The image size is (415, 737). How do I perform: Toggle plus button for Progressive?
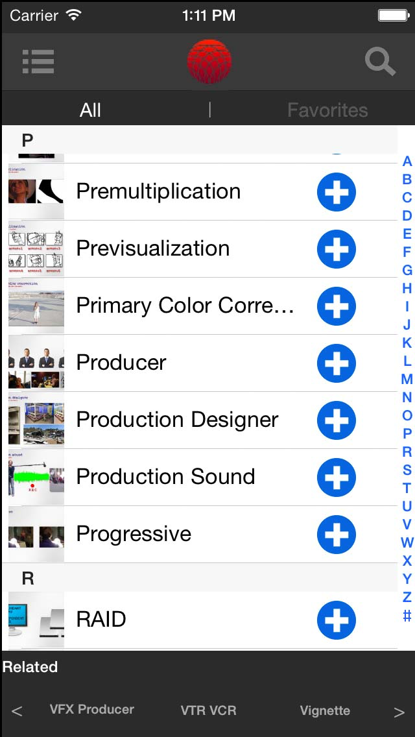[x=336, y=535]
